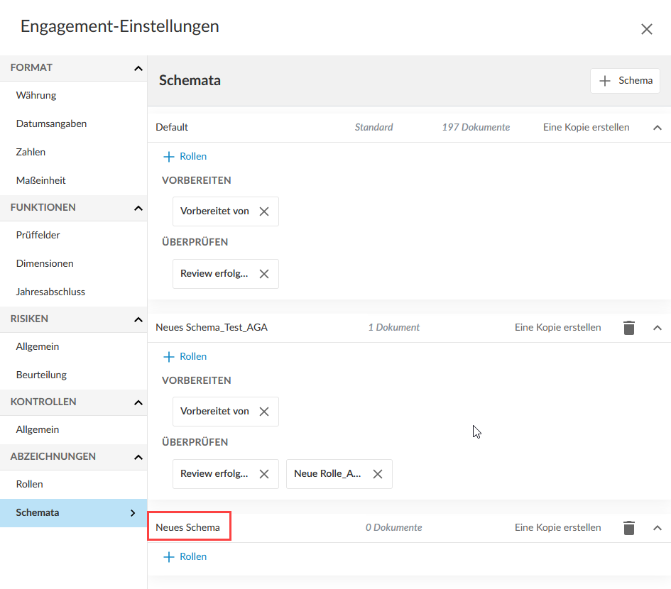Screen dimensions: 671x589
Task: Collapse the Default schema panel
Action: (658, 128)
